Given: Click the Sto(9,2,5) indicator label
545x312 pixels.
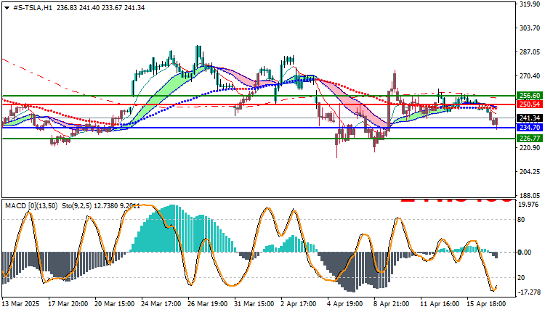Looking at the screenshot, I should click(76, 206).
